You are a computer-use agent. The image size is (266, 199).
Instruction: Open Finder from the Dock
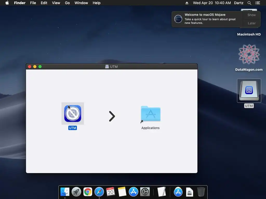coord(65,192)
